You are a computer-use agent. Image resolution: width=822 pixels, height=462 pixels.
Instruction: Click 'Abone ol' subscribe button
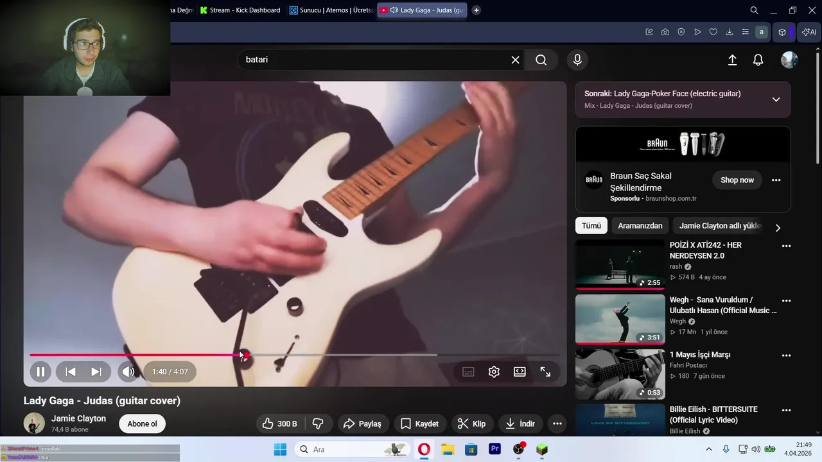click(142, 424)
